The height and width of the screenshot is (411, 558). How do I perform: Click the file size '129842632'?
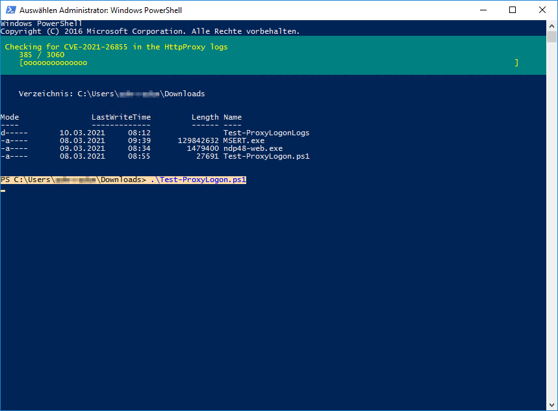[x=198, y=140]
